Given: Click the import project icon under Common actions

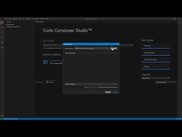Looking at the screenshot, I should tap(45, 62).
